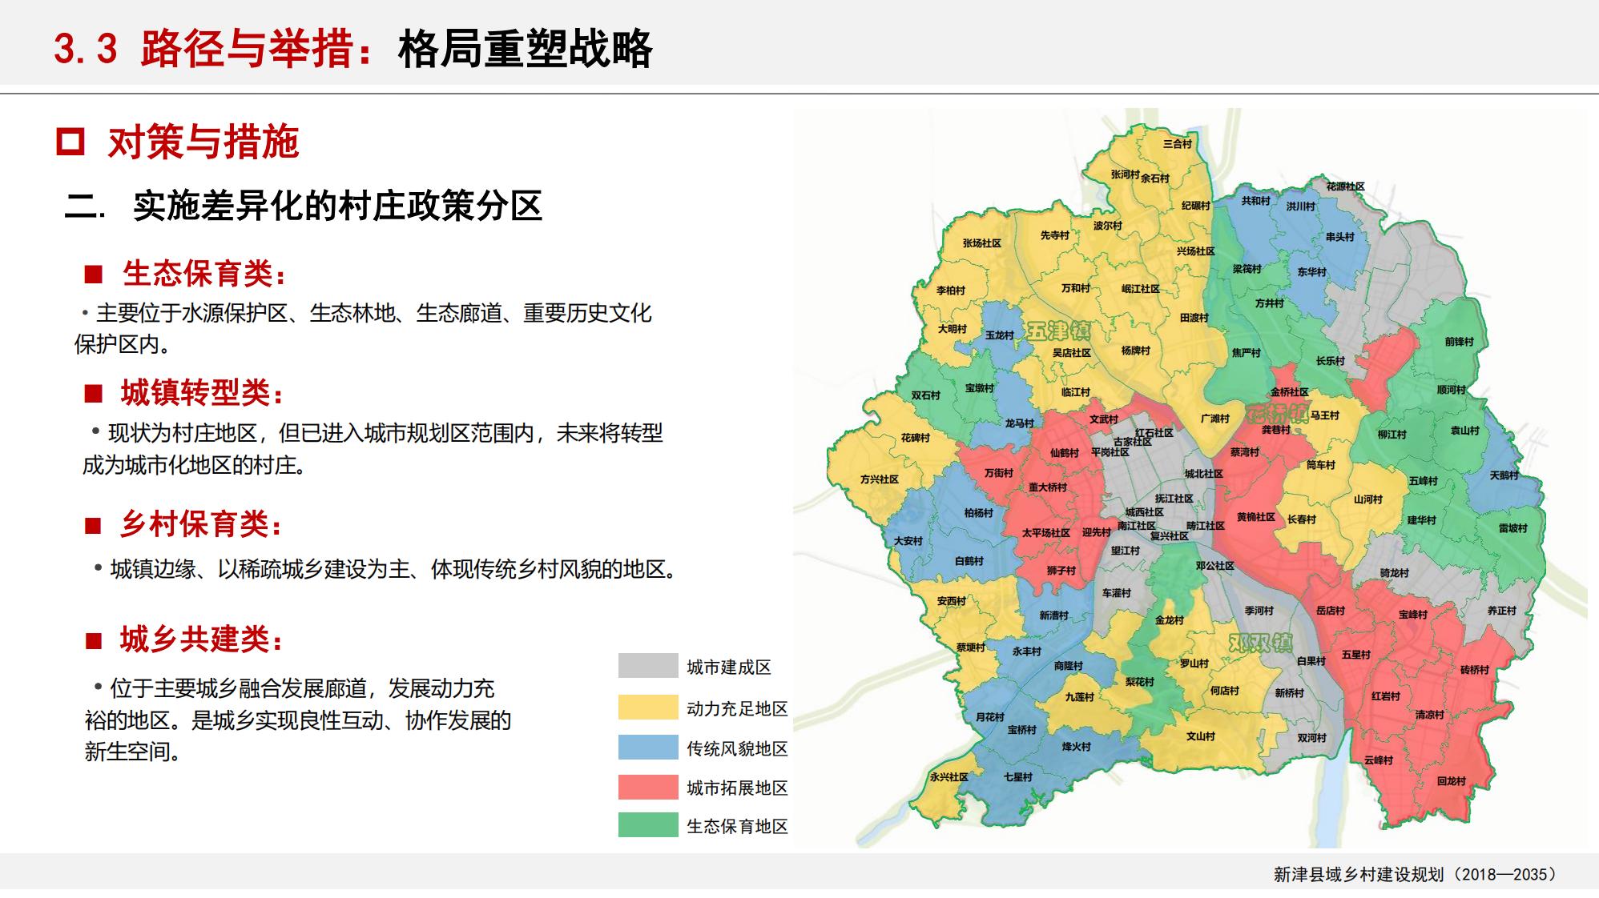Select the subheading 实施差异化的村庄政策分区
Screen dimensions: 1599x898
338,206
